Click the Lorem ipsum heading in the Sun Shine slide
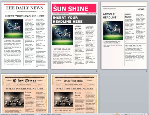 pyautogui.click(x=78, y=27)
